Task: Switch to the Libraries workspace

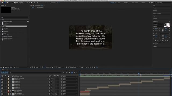Action: (x=143, y=3)
